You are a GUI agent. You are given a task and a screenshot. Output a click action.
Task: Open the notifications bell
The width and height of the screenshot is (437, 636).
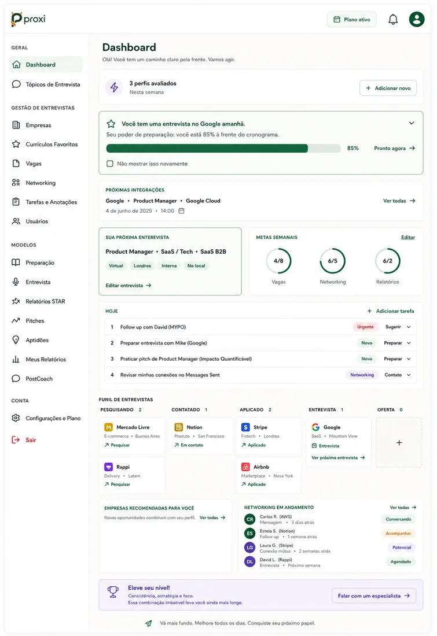coord(393,20)
